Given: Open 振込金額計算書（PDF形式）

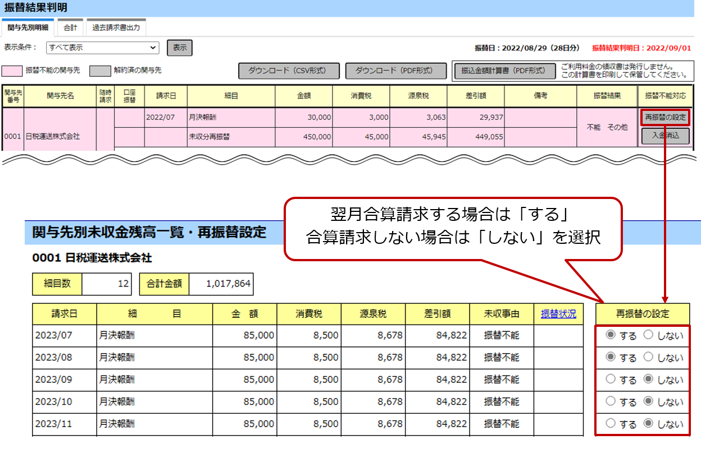Looking at the screenshot, I should tap(503, 71).
